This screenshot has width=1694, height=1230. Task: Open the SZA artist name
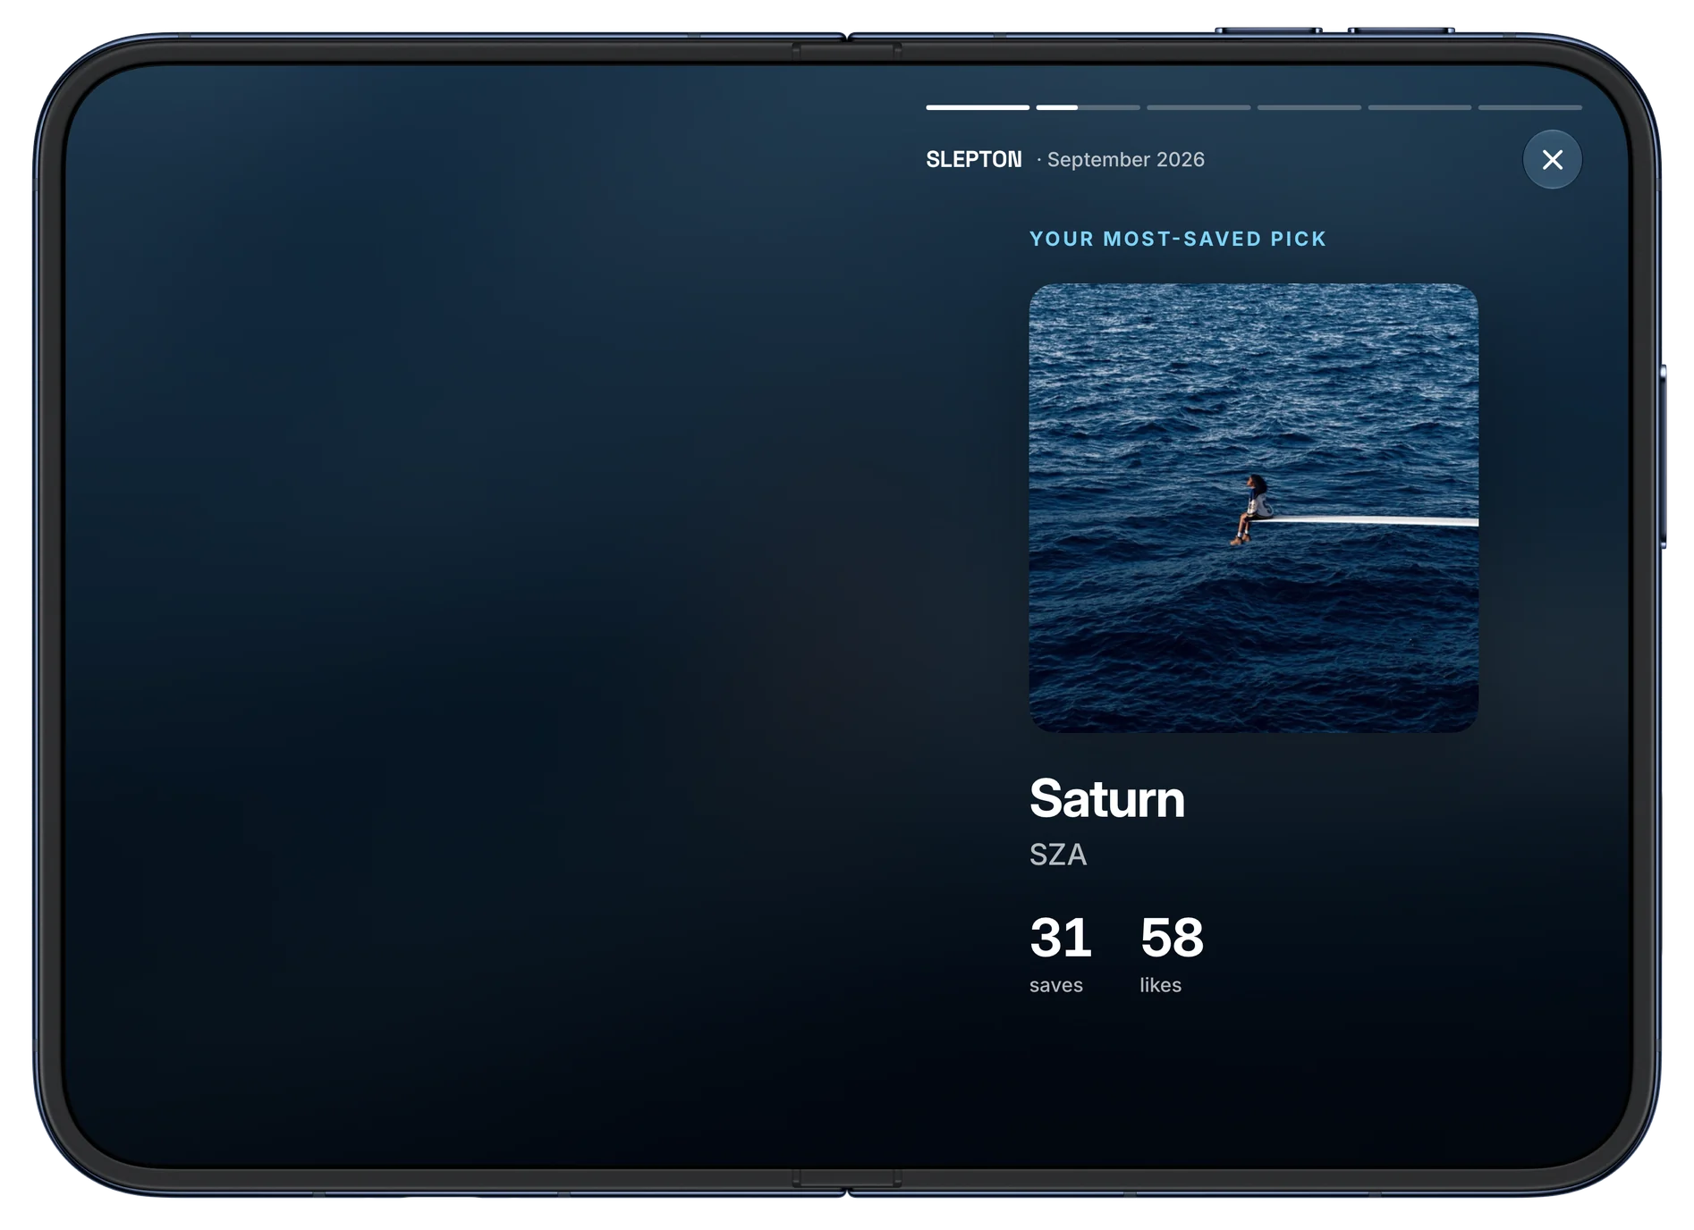click(1058, 855)
